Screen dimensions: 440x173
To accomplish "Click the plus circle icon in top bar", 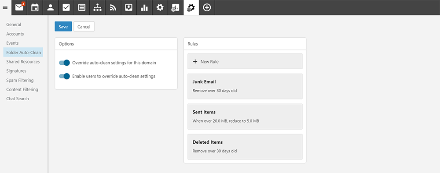I will [x=207, y=7].
